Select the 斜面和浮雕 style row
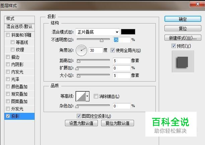 click(x=19, y=35)
